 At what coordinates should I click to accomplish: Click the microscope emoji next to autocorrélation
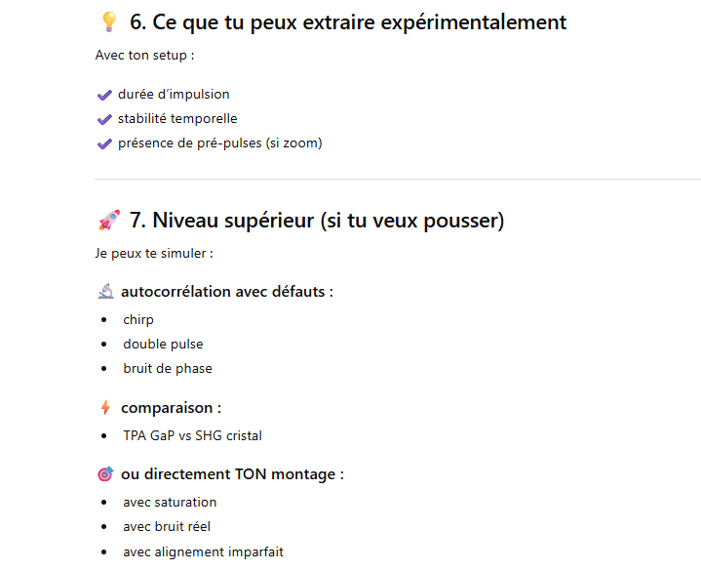(x=105, y=291)
